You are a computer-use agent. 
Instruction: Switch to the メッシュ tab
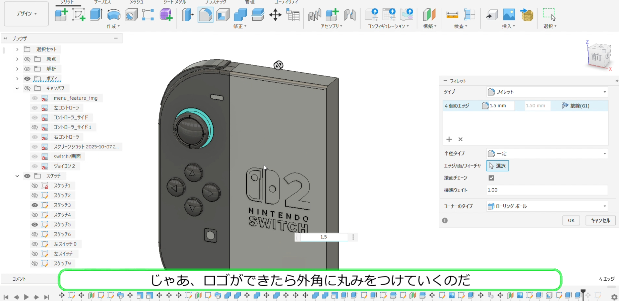137,2
